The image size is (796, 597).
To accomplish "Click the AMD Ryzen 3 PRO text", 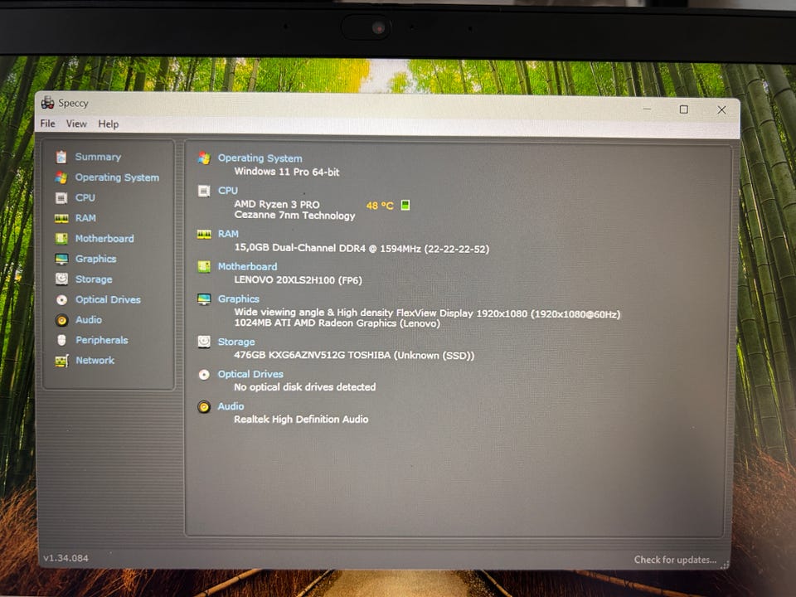I will pyautogui.click(x=277, y=204).
